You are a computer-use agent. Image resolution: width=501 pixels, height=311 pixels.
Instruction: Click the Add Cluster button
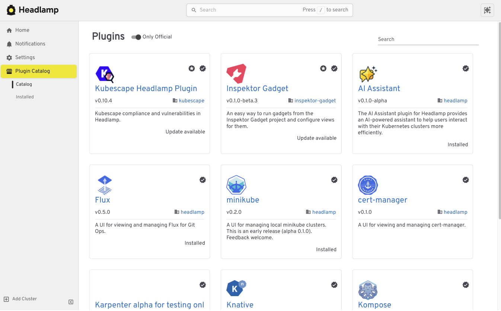point(20,299)
